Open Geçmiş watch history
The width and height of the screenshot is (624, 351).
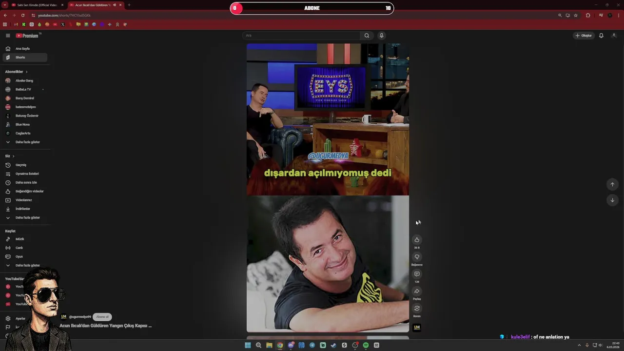pos(24,165)
